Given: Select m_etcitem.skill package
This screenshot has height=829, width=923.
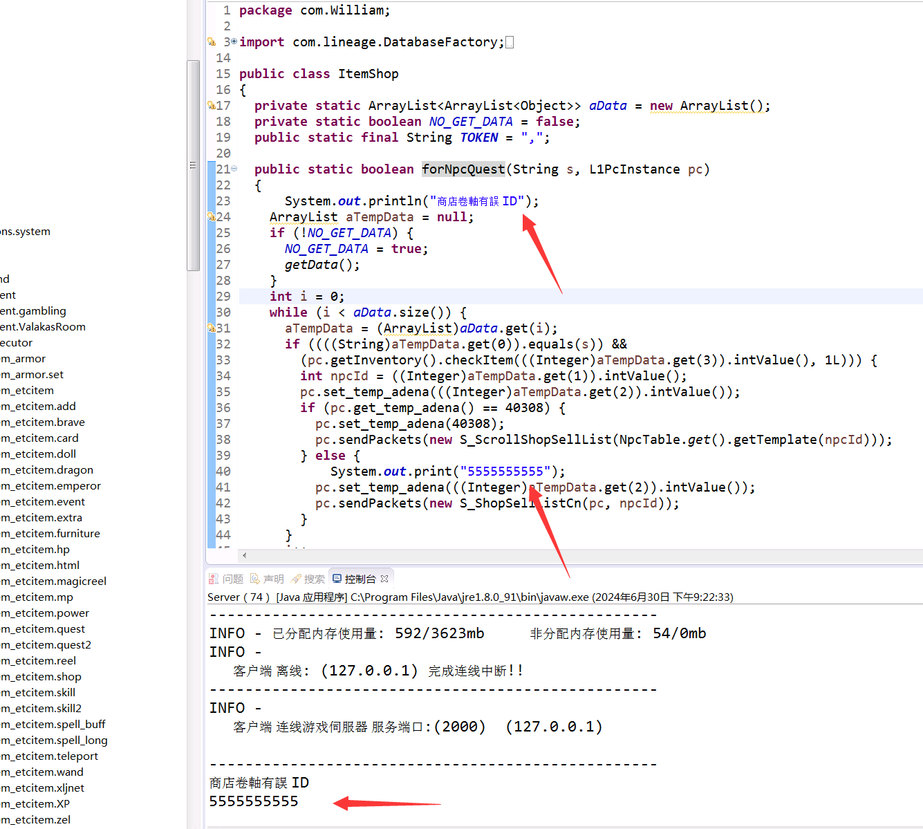Looking at the screenshot, I should [38, 693].
